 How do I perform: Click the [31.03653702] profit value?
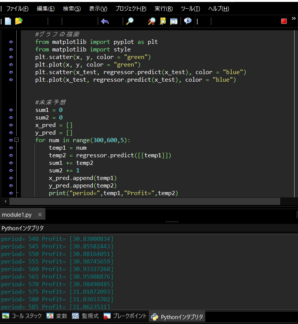(92, 299)
